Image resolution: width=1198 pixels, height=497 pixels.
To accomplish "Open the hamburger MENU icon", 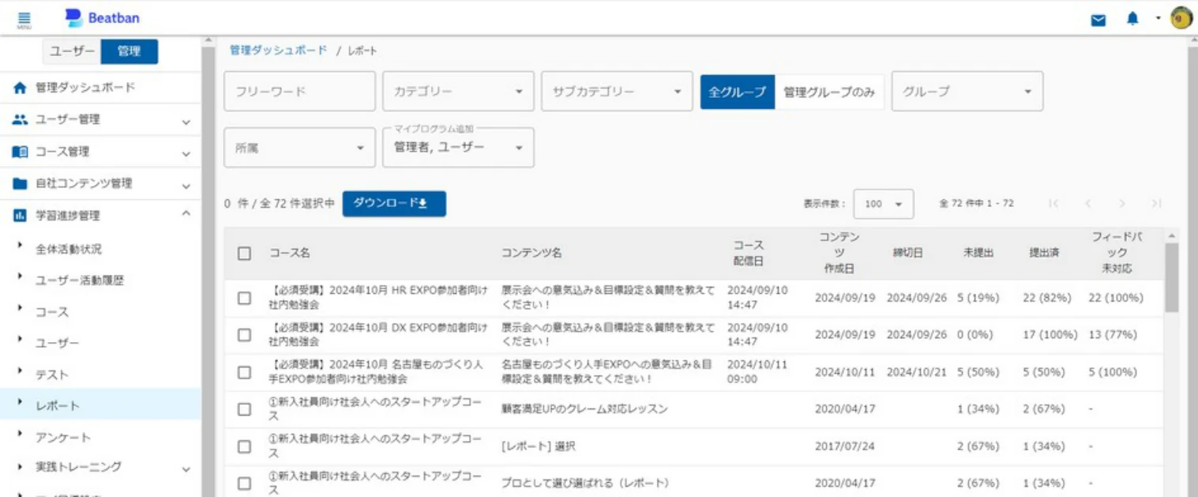I will coord(24,18).
